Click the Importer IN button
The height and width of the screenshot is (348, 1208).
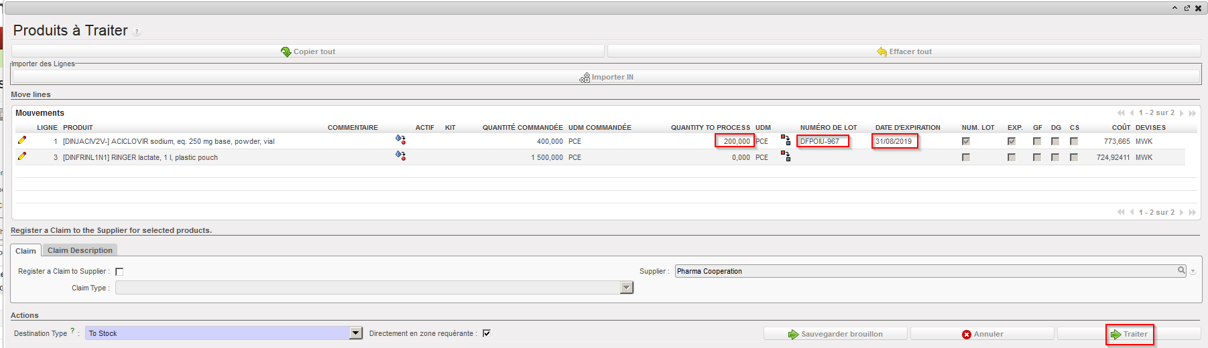[606, 77]
